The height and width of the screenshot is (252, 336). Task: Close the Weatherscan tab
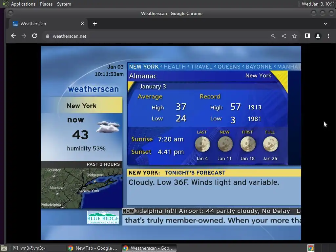coord(82,24)
